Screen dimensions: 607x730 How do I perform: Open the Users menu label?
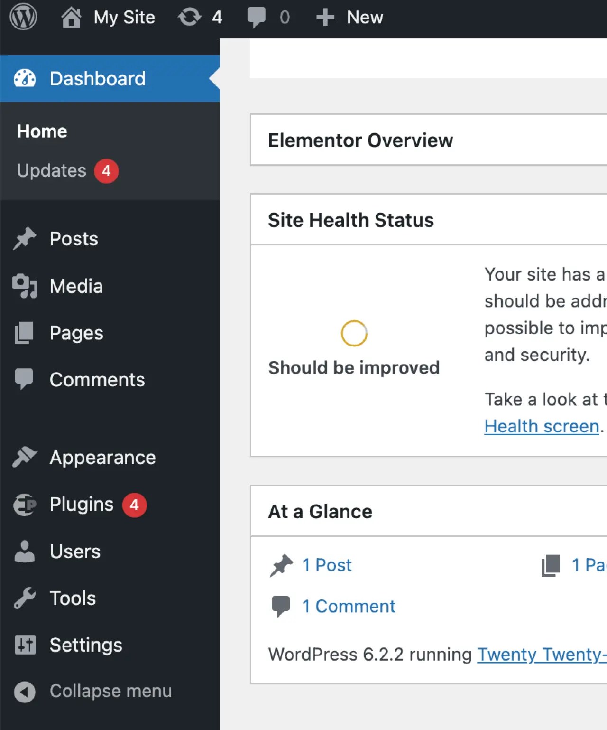click(x=75, y=552)
